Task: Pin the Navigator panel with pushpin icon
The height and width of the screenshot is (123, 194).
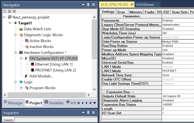Action: [88, 5]
